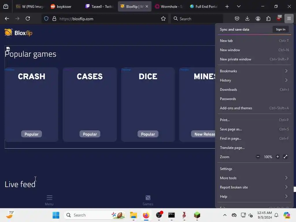296x222 pixels.
Task: Expand Report broken site submenu
Action: tap(254, 187)
